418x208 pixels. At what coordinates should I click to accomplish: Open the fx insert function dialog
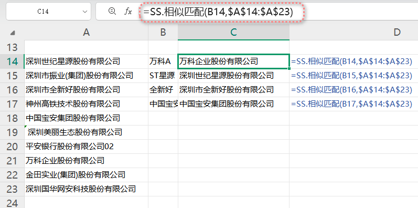pyautogui.click(x=128, y=11)
